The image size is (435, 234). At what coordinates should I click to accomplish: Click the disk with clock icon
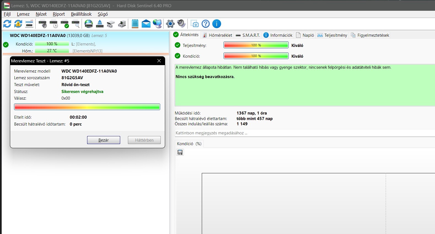coord(54,24)
